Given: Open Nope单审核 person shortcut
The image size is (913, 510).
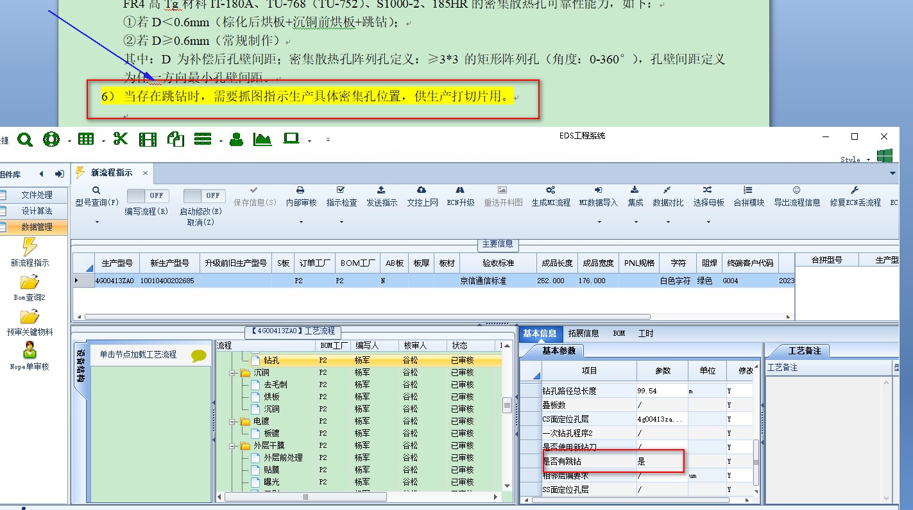Looking at the screenshot, I should tap(30, 356).
